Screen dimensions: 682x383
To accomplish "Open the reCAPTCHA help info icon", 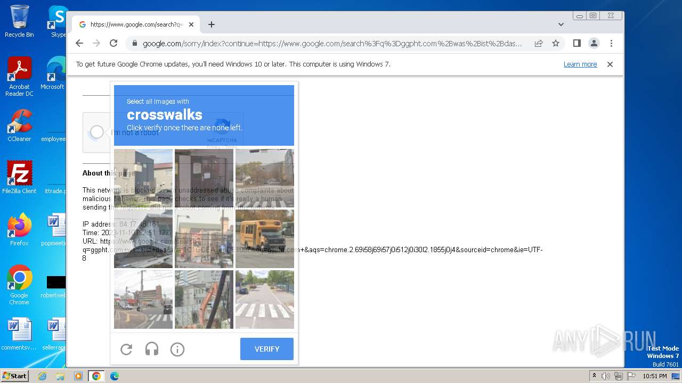I will tap(177, 349).
